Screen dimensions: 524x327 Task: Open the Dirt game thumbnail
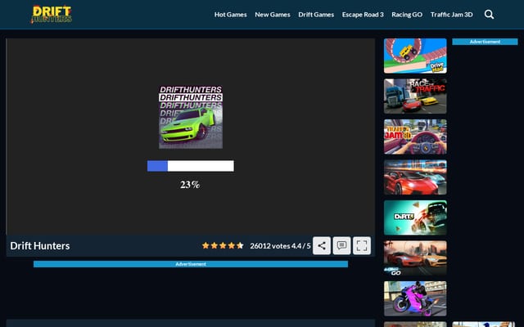[x=415, y=217]
